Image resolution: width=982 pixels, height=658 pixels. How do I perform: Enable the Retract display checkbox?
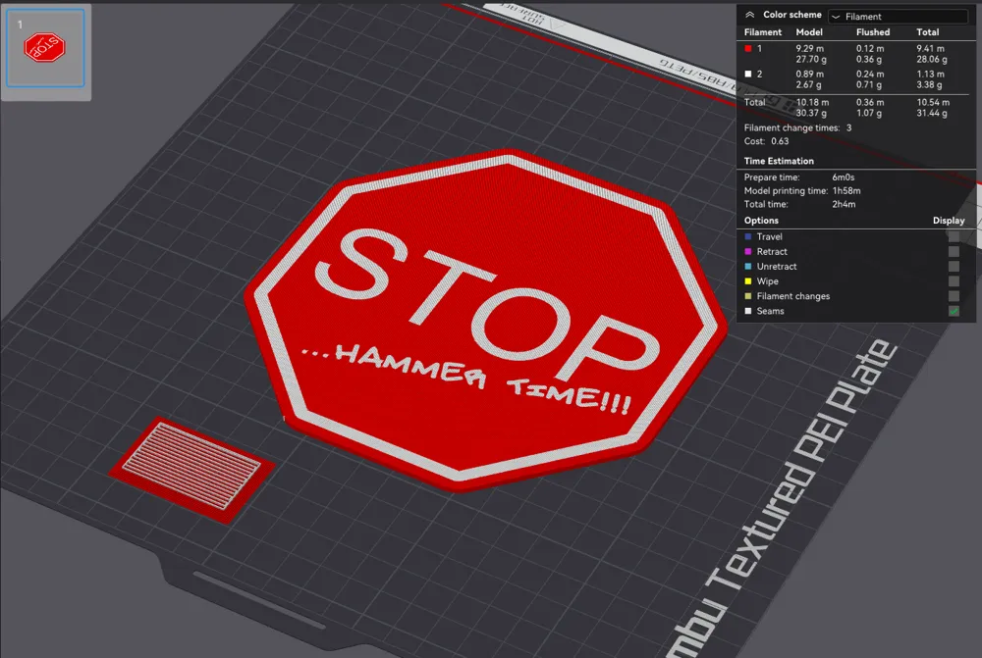(x=955, y=251)
